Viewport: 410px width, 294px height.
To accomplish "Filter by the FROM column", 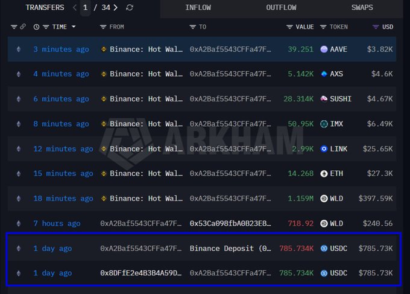I will [x=103, y=27].
